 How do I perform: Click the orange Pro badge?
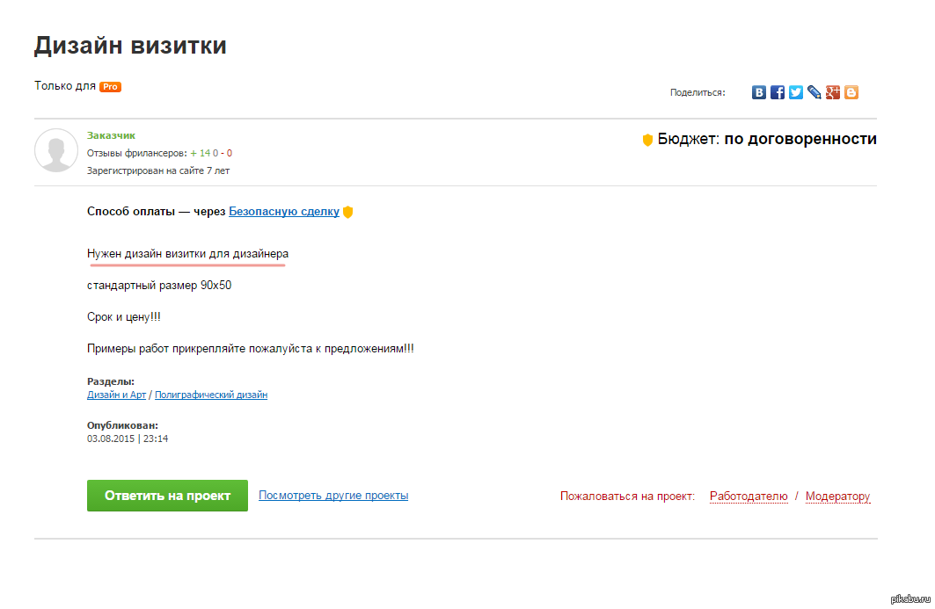[110, 87]
